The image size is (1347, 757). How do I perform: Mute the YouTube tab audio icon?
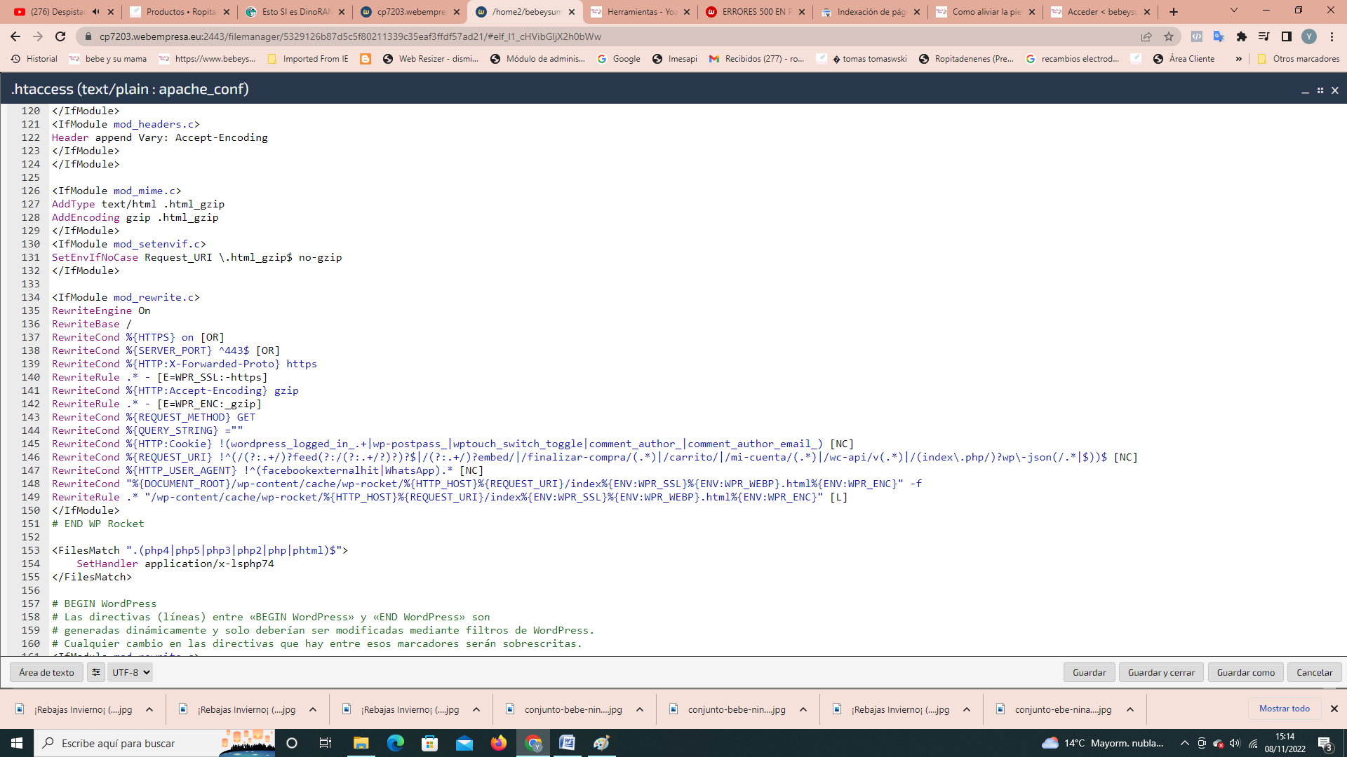(x=95, y=12)
